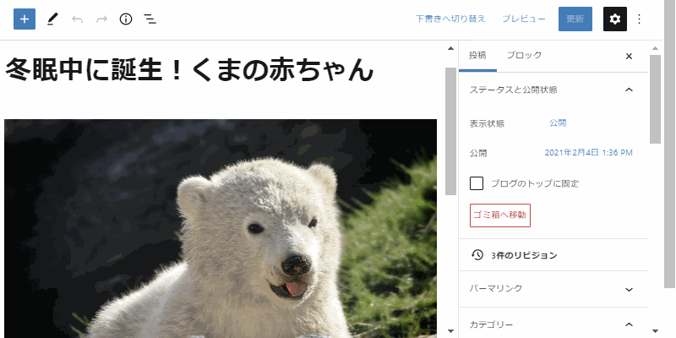Undo with the left arrow icon
The width and height of the screenshot is (676, 338).
(x=77, y=19)
